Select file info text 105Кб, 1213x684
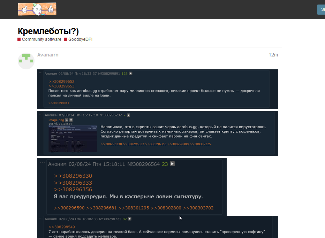The image size is (325, 238). tap(60, 124)
